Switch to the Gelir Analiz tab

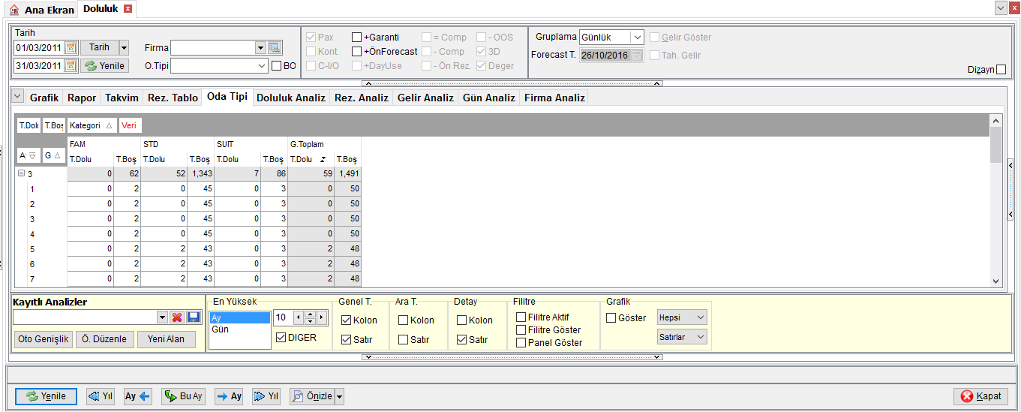[x=425, y=98]
